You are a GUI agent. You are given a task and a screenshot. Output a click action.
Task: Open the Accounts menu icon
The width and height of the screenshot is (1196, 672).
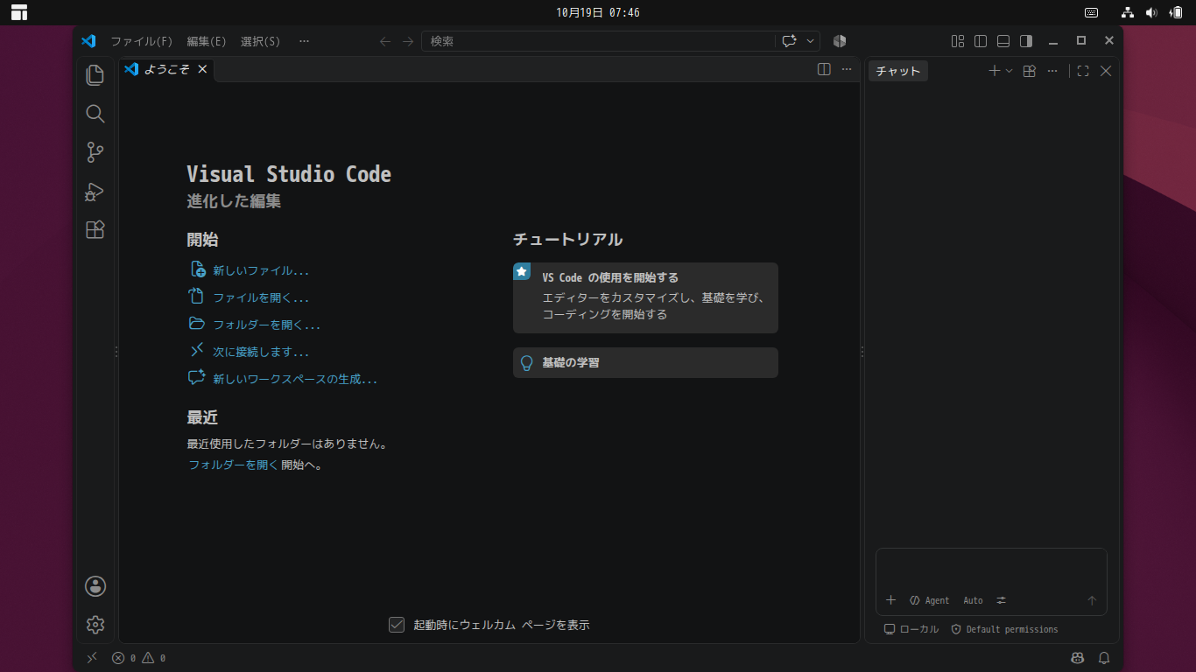point(95,586)
